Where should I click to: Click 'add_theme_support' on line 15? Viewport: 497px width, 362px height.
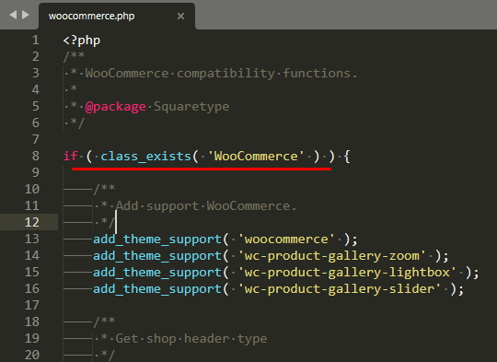click(x=157, y=273)
